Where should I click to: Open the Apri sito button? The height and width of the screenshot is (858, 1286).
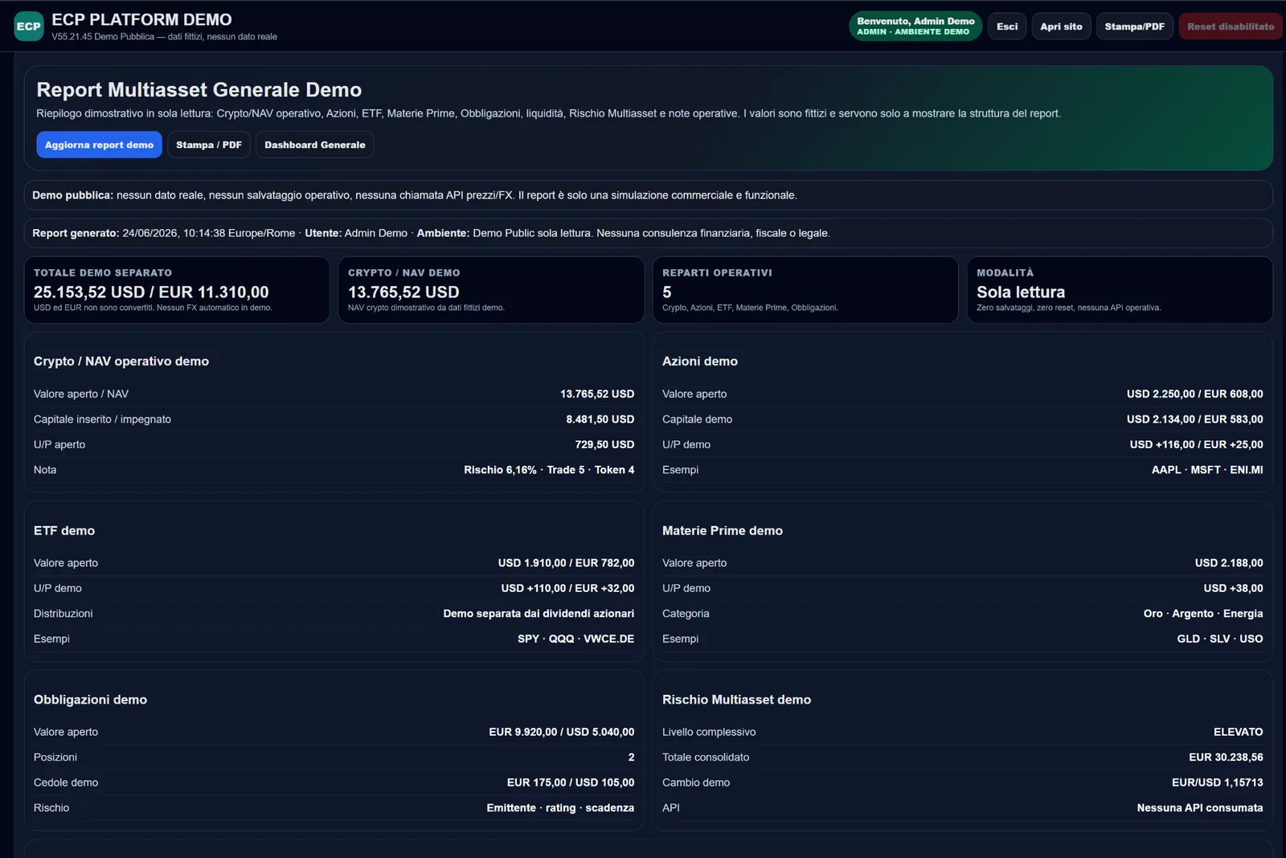(1061, 27)
